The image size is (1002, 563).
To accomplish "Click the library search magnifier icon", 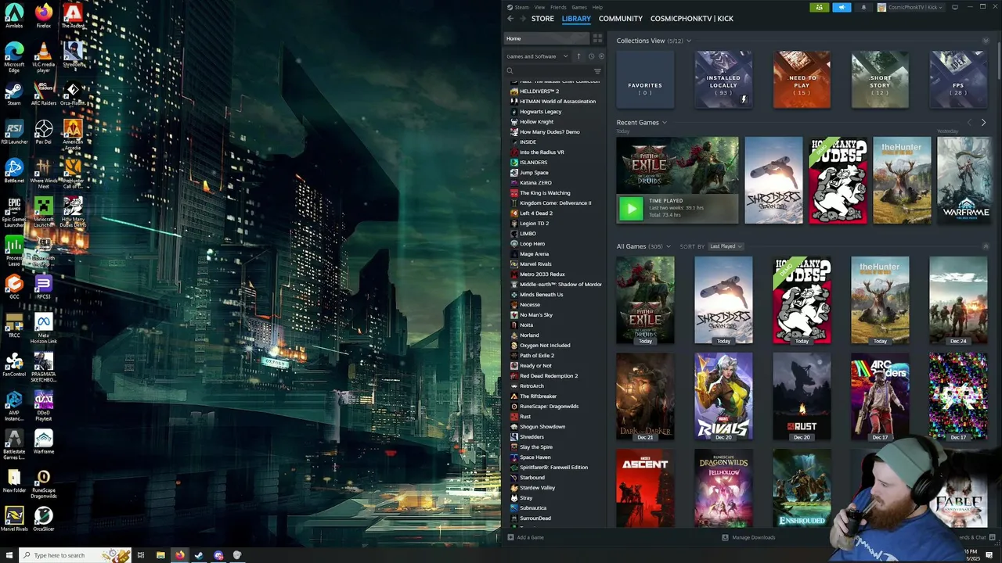I will [510, 71].
